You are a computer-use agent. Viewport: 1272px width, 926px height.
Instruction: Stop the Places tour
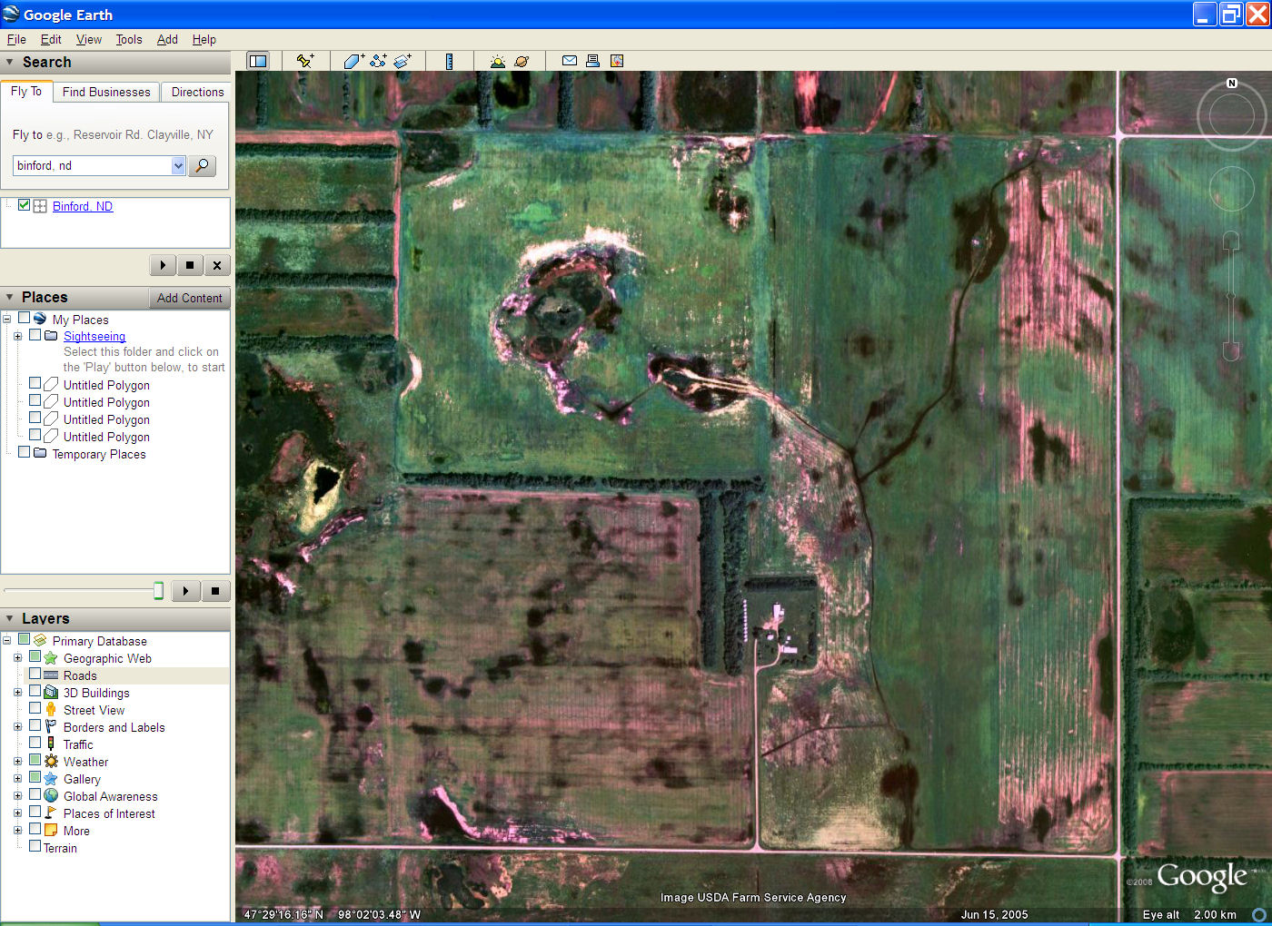(215, 591)
